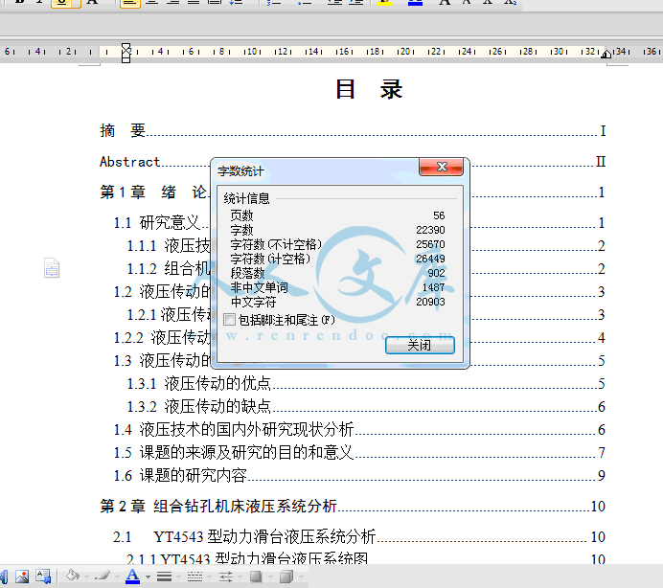
Task: Click 字符数(不计空格) label
Action: [x=276, y=244]
